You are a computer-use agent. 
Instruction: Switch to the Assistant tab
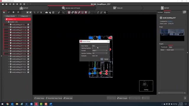coord(160,12)
